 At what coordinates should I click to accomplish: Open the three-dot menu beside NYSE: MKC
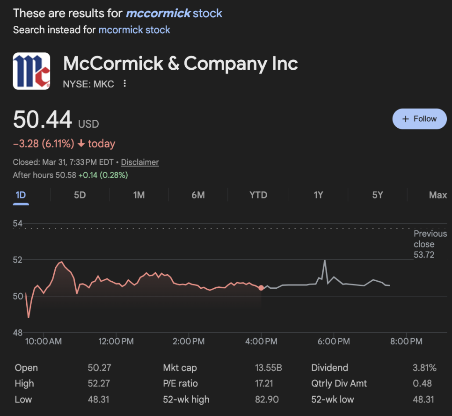coord(124,84)
